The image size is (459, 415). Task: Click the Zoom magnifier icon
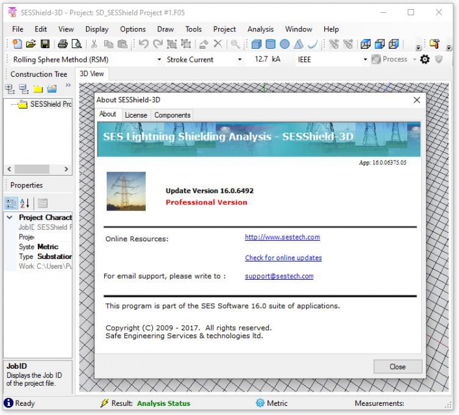tap(235, 44)
